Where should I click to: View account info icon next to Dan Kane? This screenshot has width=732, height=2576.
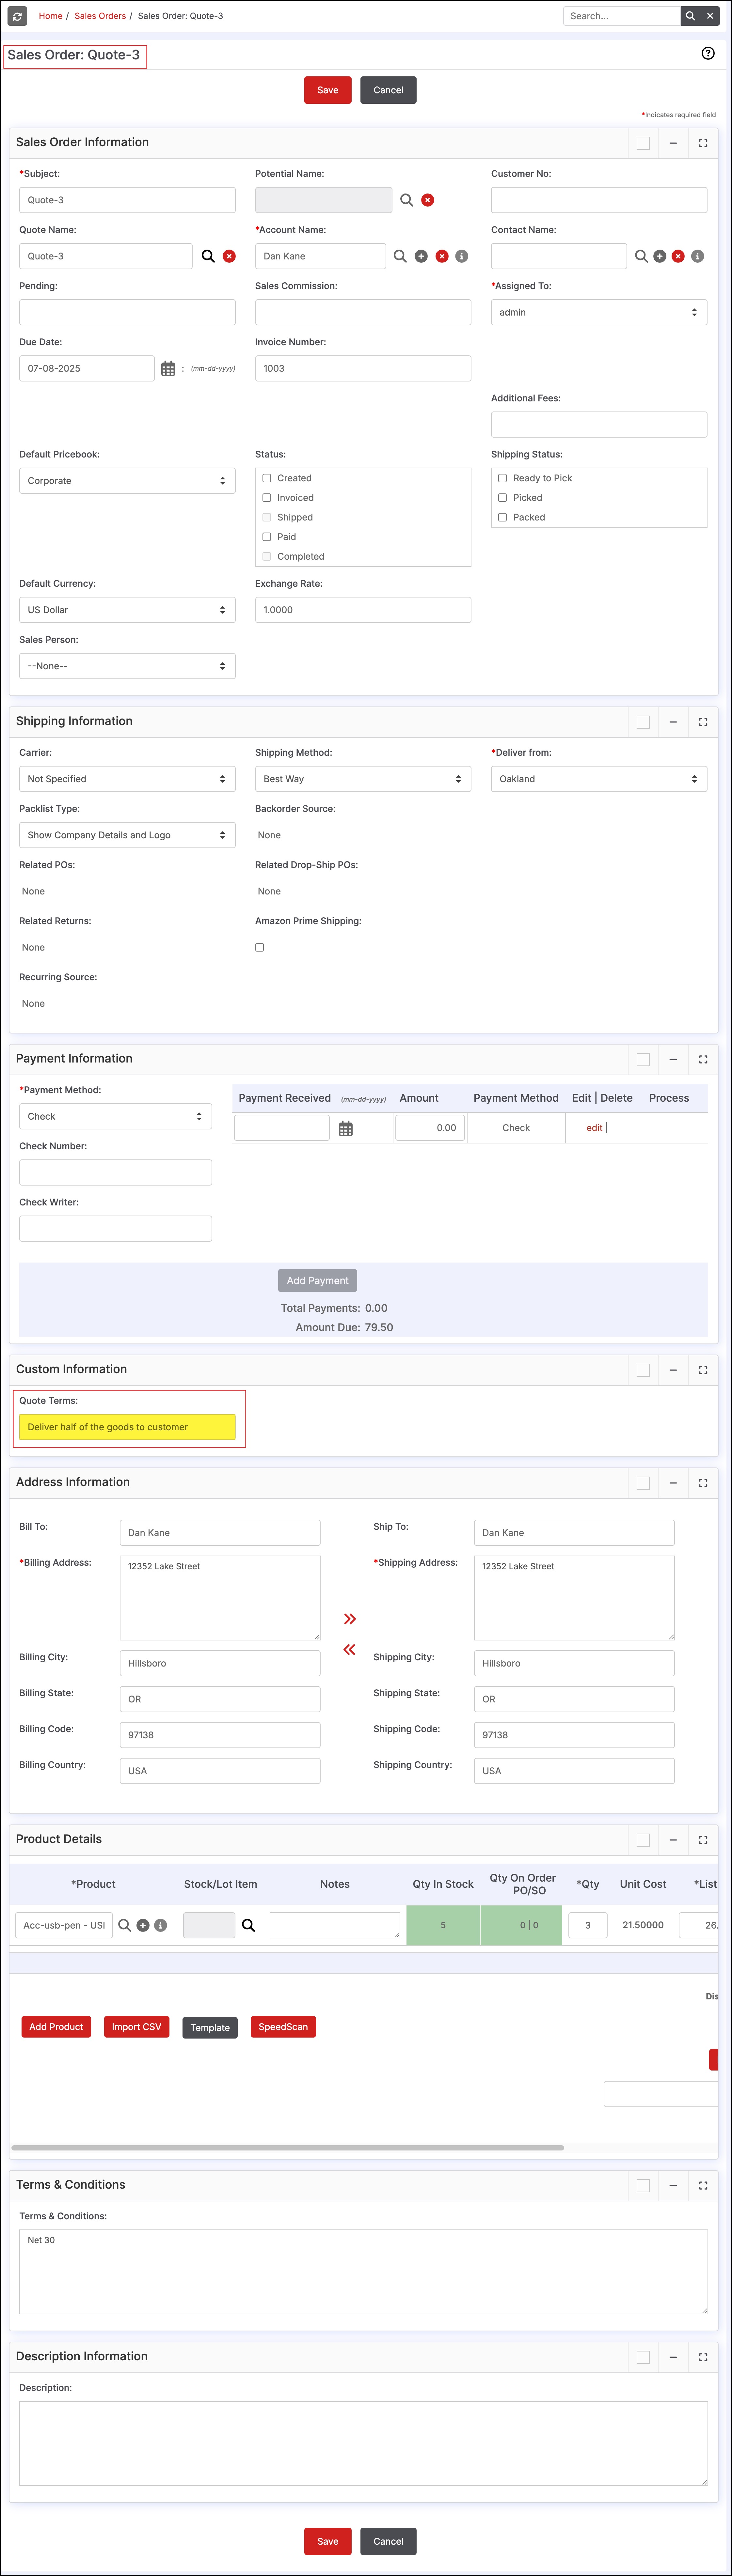coord(462,256)
